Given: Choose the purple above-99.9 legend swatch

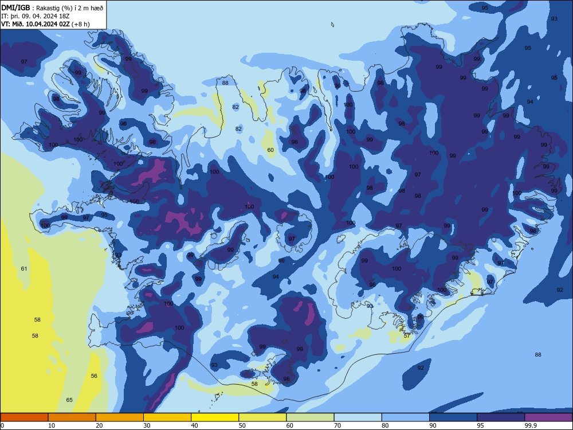Looking at the screenshot, I should pyautogui.click(x=548, y=417).
